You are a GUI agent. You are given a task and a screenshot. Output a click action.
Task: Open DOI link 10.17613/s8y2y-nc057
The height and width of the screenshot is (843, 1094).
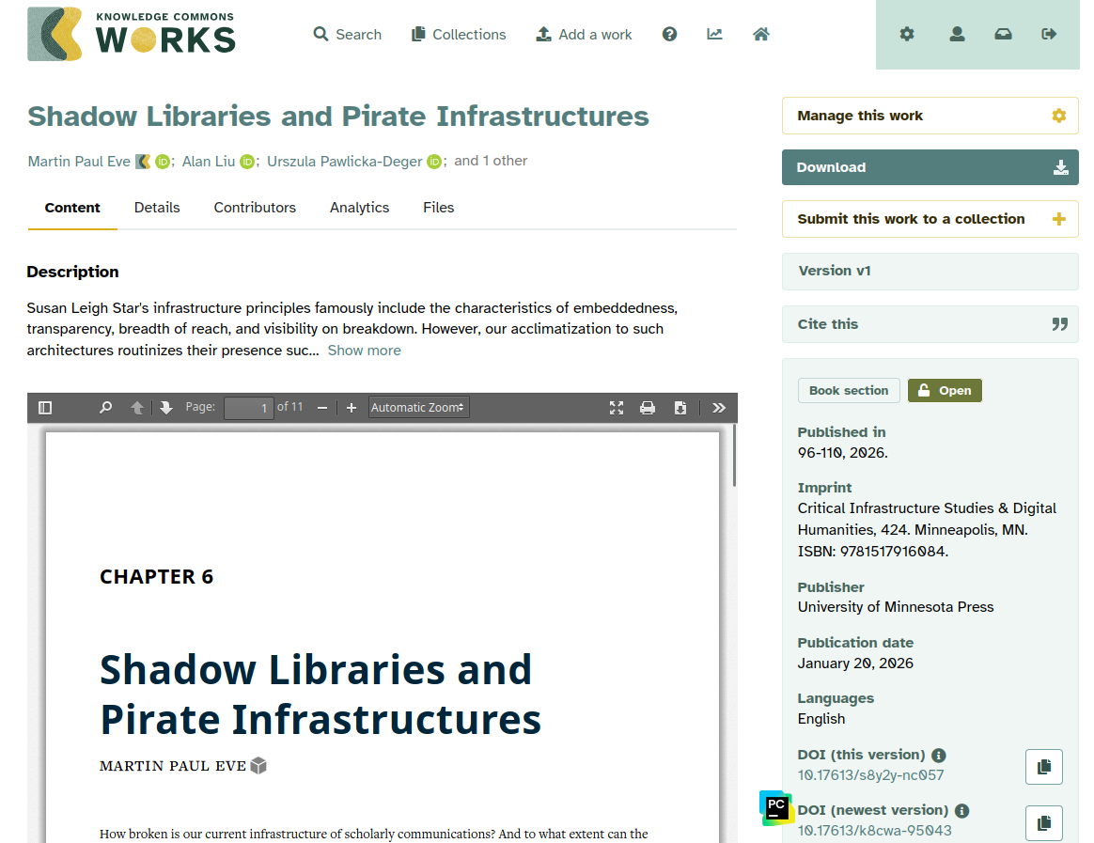[870, 775]
